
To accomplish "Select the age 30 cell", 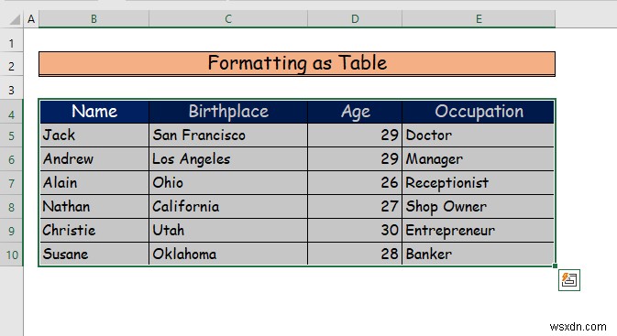I will pyautogui.click(x=355, y=231).
